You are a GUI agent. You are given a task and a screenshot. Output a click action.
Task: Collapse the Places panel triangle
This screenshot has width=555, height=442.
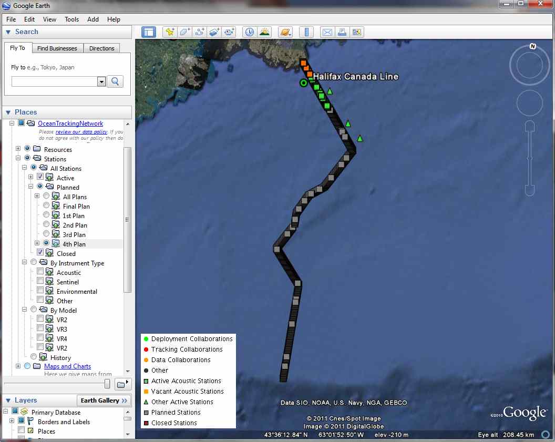coord(8,112)
